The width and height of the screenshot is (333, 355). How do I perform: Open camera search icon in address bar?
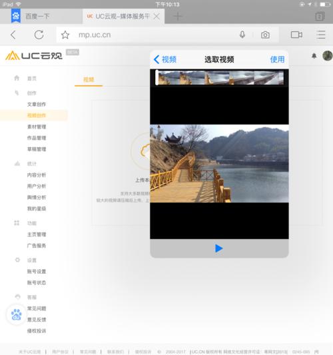pos(265,35)
